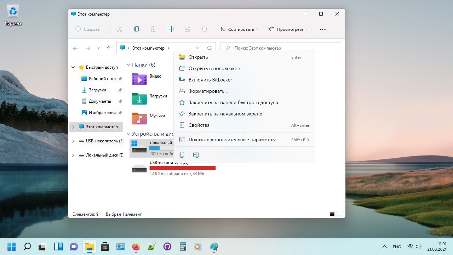Choose Включить BitLocker

tap(244, 80)
